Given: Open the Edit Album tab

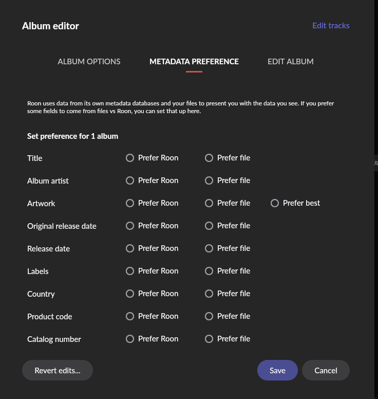Looking at the screenshot, I should coord(290,62).
